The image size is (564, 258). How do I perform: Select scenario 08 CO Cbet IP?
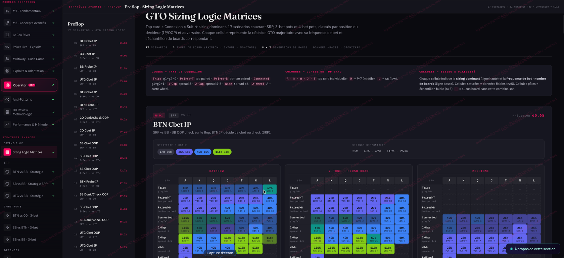click(x=101, y=132)
